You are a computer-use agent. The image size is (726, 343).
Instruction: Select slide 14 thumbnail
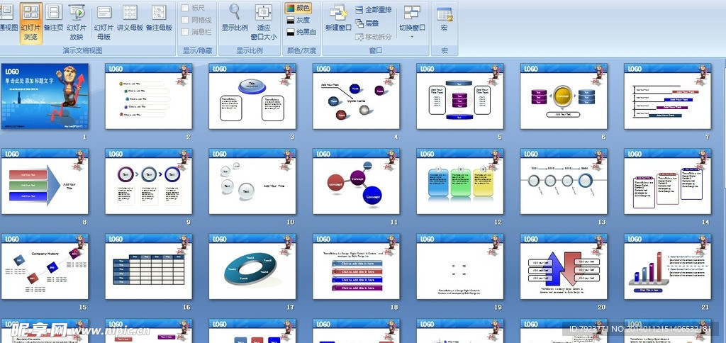[667, 181]
